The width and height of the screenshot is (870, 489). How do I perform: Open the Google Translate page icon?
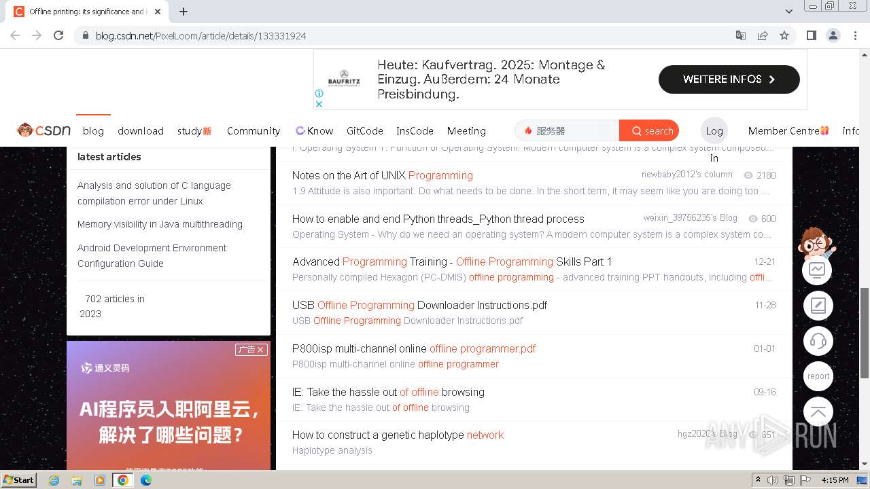[741, 35]
